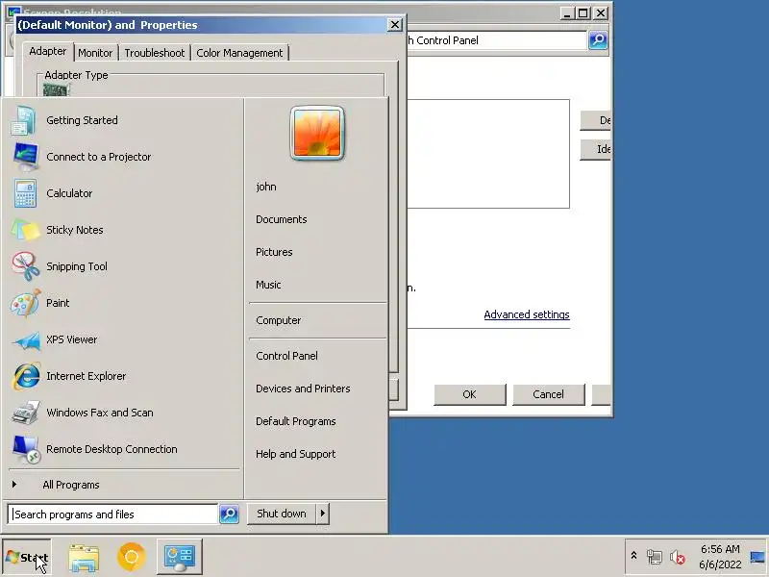
Task: Open Shut down options arrow
Action: pos(323,514)
